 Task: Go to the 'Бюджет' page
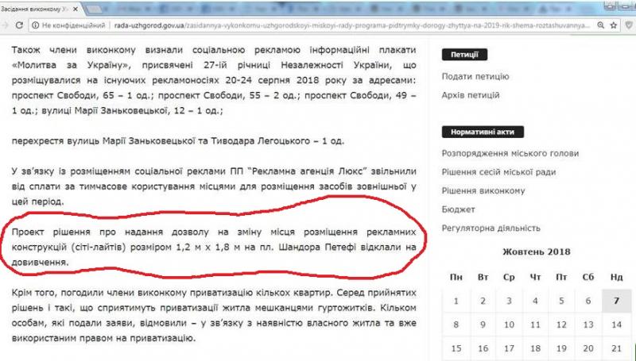pyautogui.click(x=459, y=209)
